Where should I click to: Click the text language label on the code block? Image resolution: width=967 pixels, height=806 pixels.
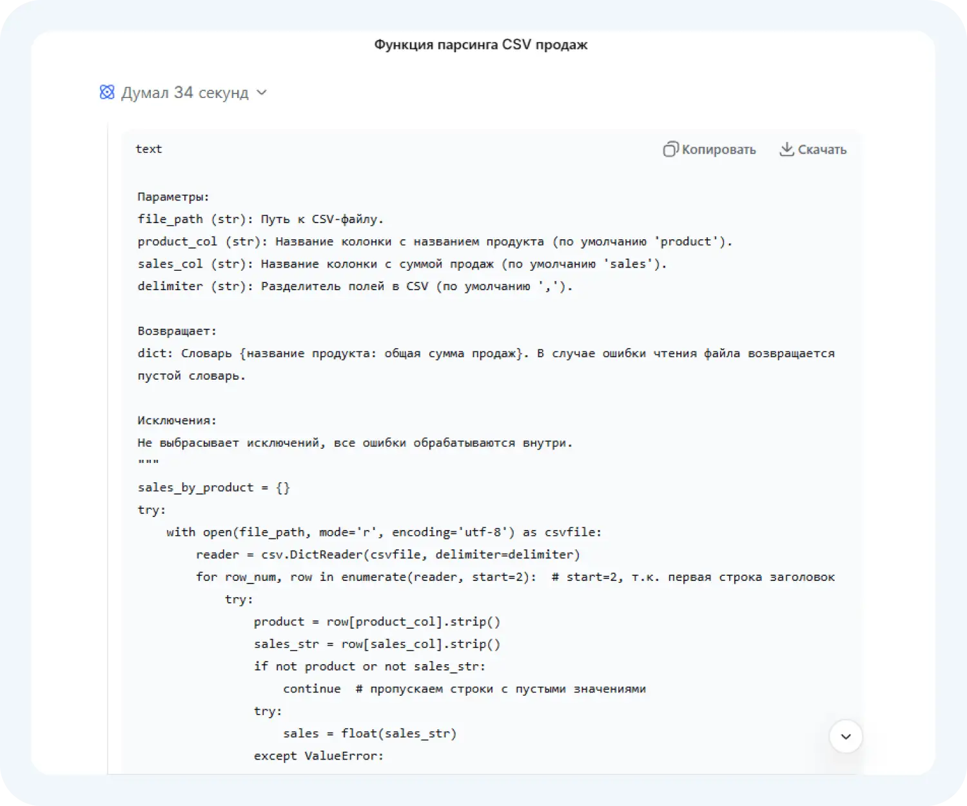[x=149, y=149]
